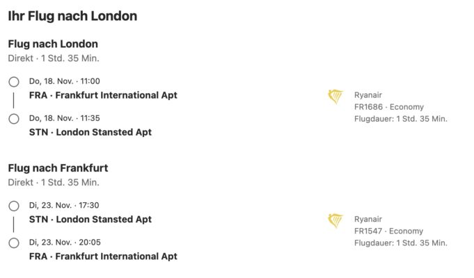Click 'FRA · Frankfurt International Apt' return arrival
The height and width of the screenshot is (278, 474).
click(103, 256)
